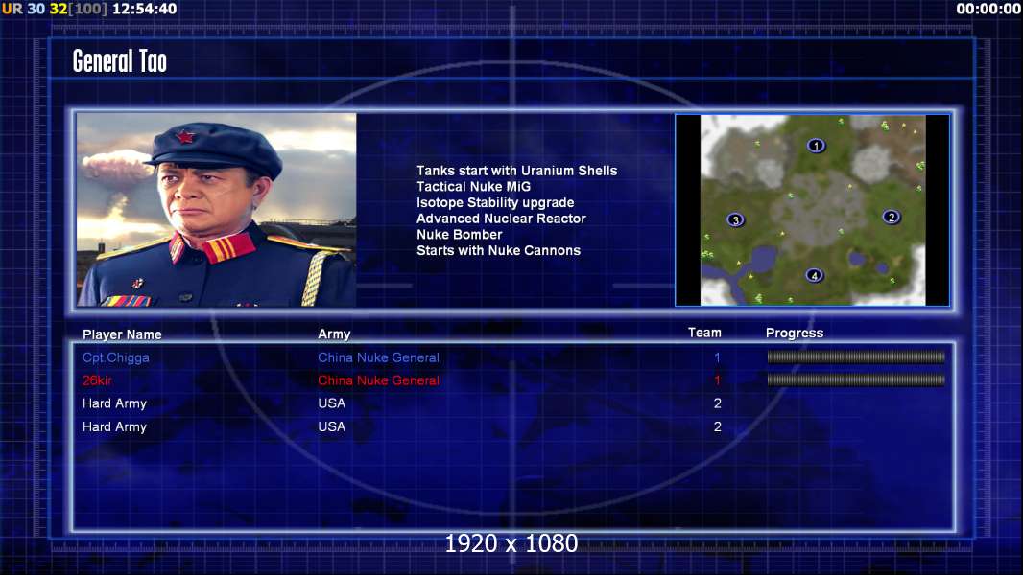Click the map preview thumbnail
1023x575 pixels.
click(x=812, y=210)
